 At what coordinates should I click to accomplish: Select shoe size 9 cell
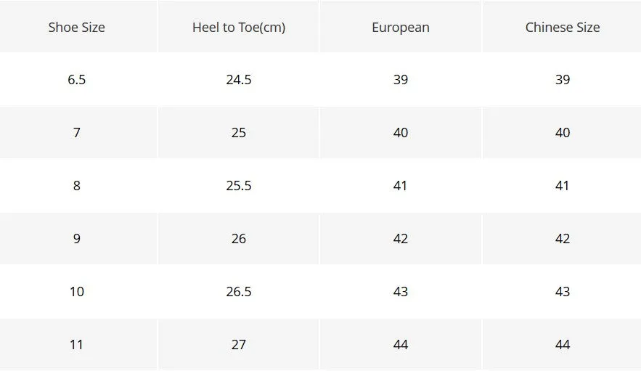click(x=77, y=238)
